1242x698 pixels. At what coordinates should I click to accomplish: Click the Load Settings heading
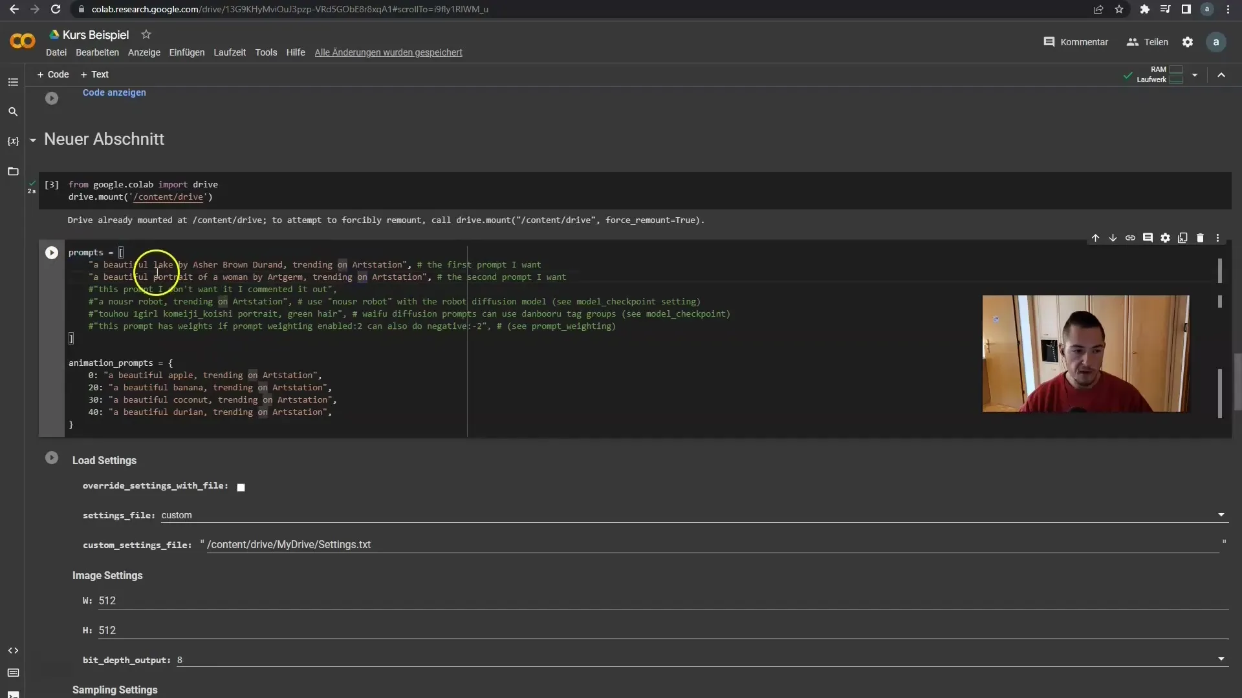coord(104,460)
